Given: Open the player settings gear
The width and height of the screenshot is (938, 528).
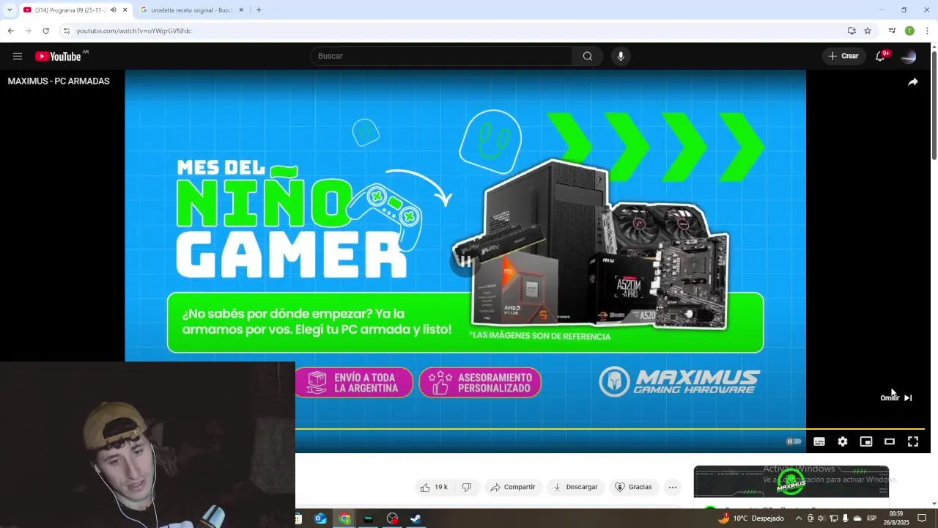Looking at the screenshot, I should click(x=843, y=441).
